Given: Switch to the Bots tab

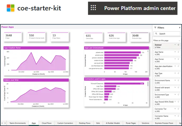Looking at the screenshot, I should [98, 123].
